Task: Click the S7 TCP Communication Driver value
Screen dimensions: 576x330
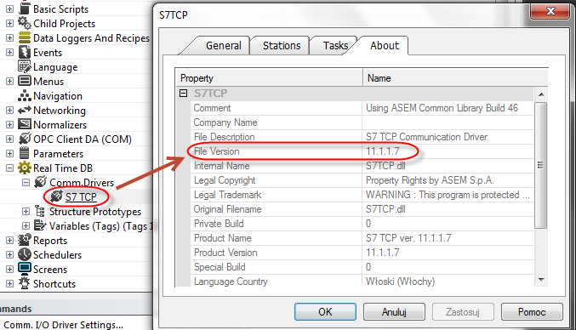Action: (426, 137)
